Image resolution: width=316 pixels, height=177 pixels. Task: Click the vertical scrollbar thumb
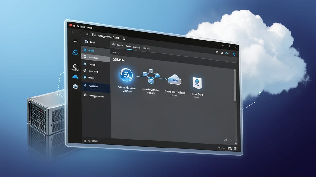pos(235,86)
